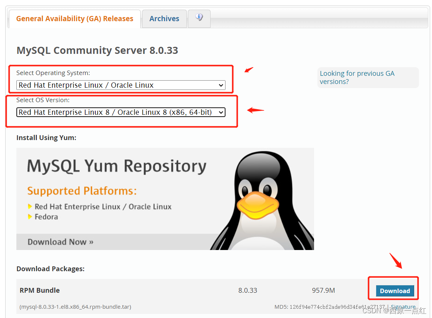Click the Install Using Yum heading

[x=46, y=137]
